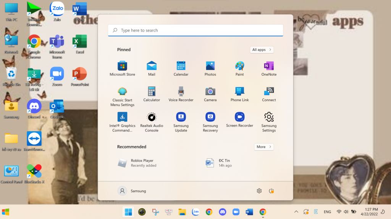Open Settings gear in Start menu footer

coord(259,191)
